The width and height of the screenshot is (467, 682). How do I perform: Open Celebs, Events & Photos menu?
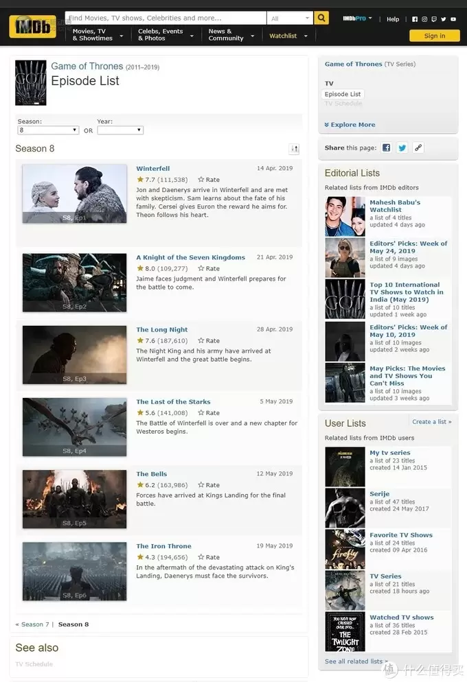tap(166, 35)
